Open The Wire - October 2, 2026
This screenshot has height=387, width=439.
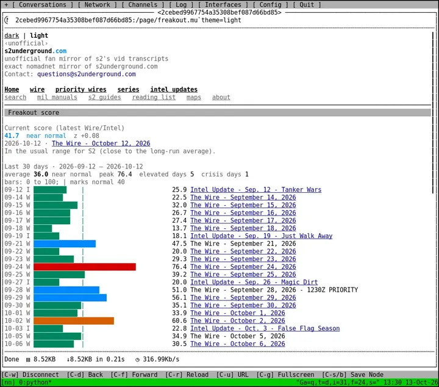tap(238, 320)
